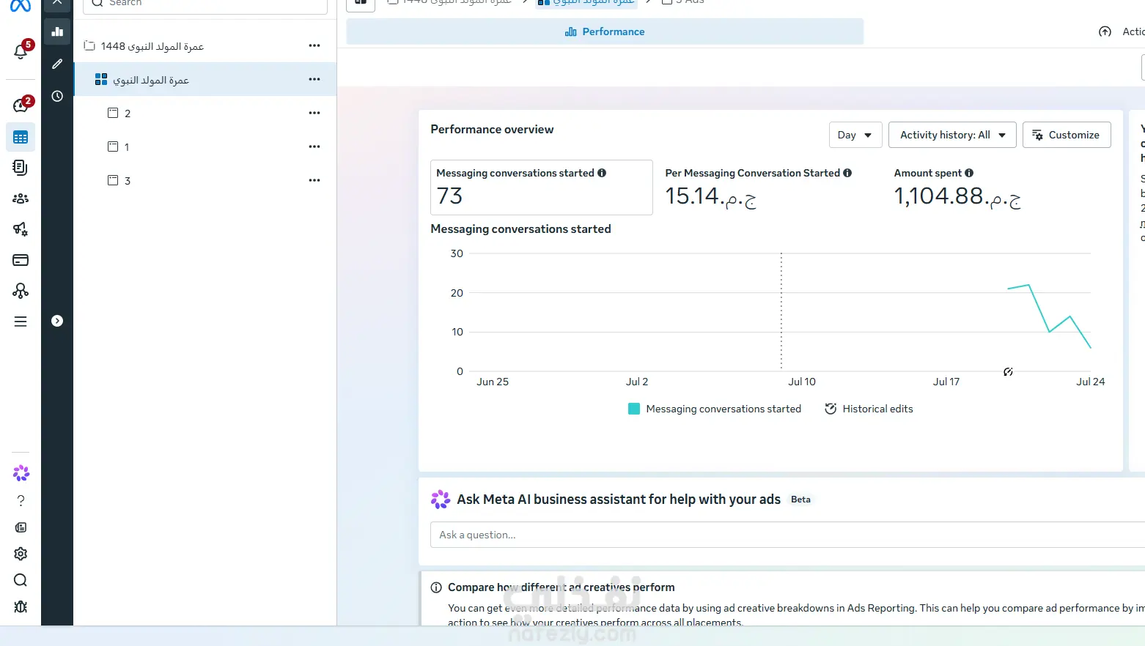The height and width of the screenshot is (646, 1145).
Task: Select ad 1 in the tree
Action: click(205, 146)
